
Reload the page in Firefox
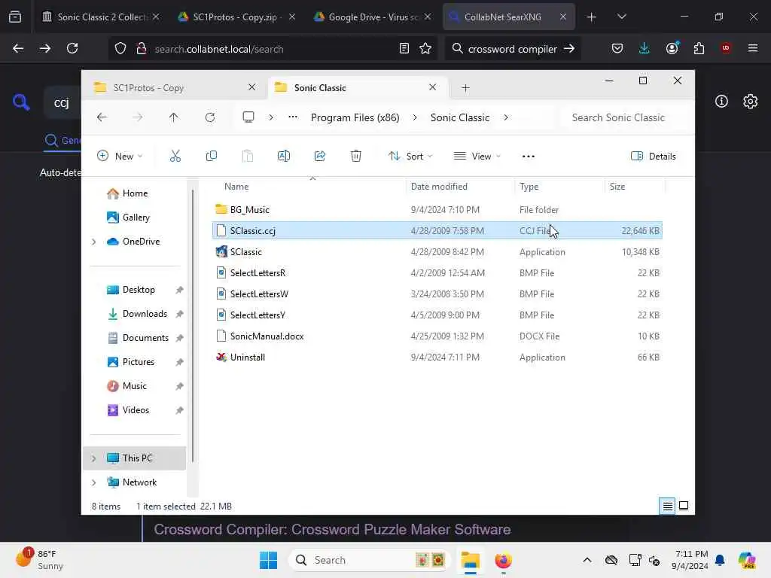pyautogui.click(x=72, y=48)
